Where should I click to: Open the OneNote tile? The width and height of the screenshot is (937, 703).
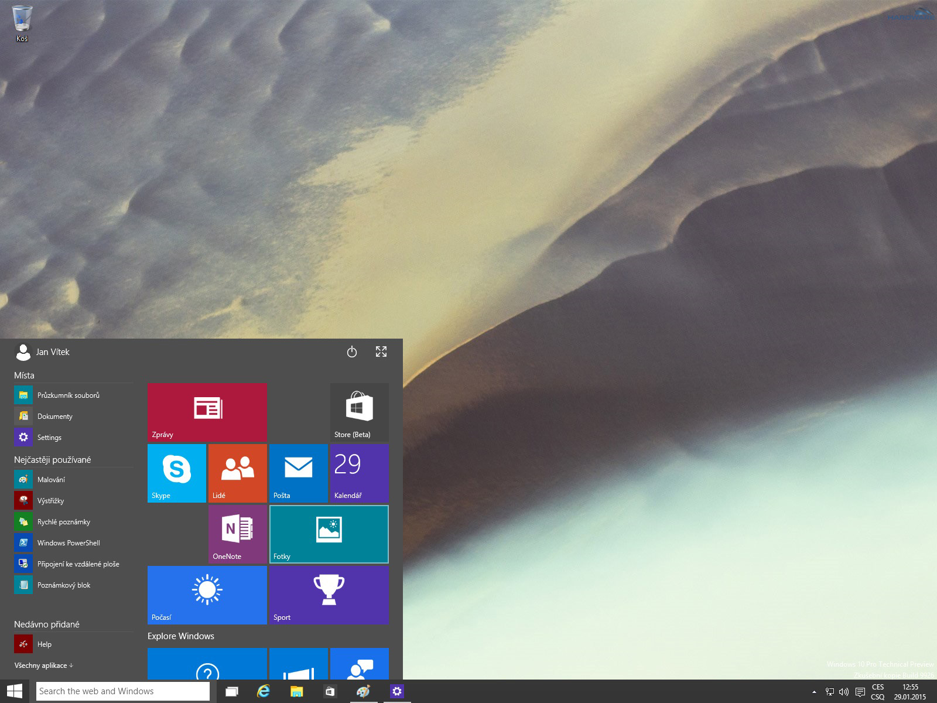point(237,534)
